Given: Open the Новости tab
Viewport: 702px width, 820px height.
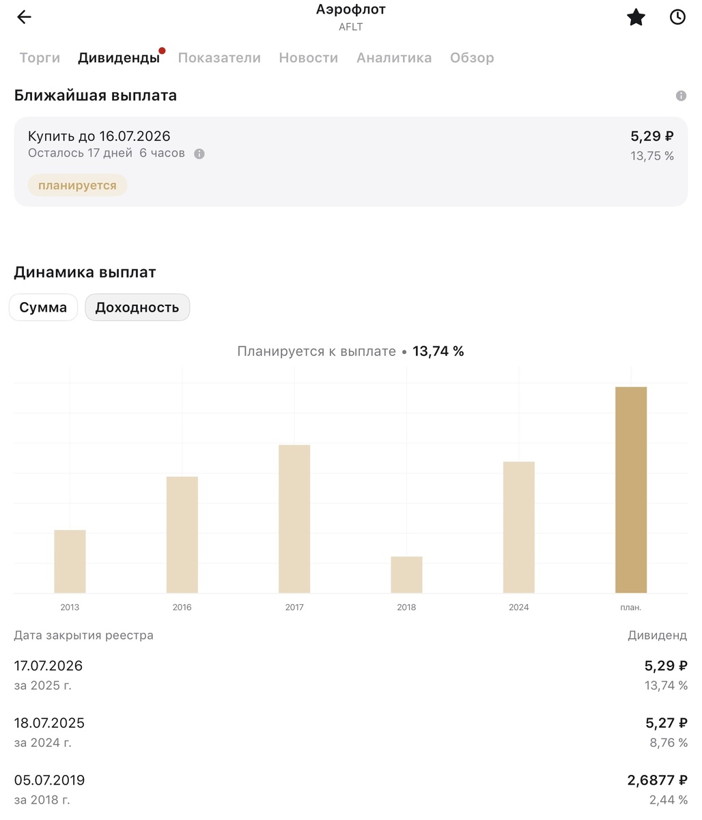Looking at the screenshot, I should [309, 58].
